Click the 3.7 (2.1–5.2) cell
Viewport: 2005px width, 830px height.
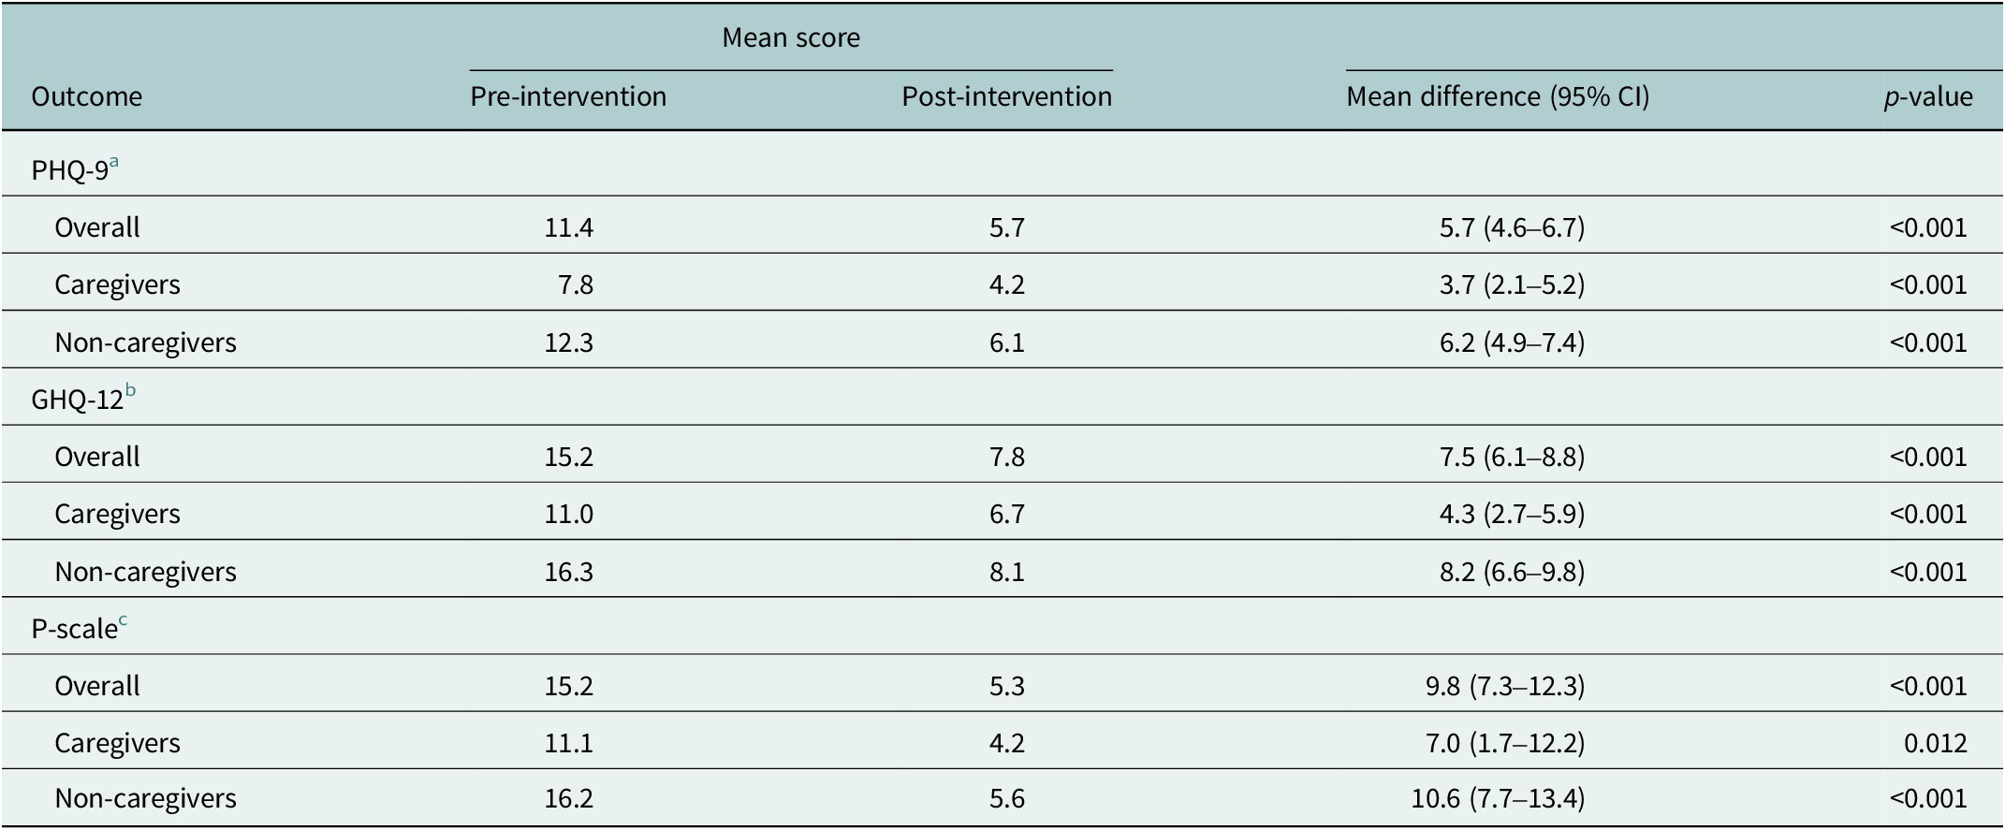point(1512,285)
